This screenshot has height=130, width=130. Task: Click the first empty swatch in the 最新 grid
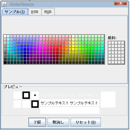pos(110,43)
